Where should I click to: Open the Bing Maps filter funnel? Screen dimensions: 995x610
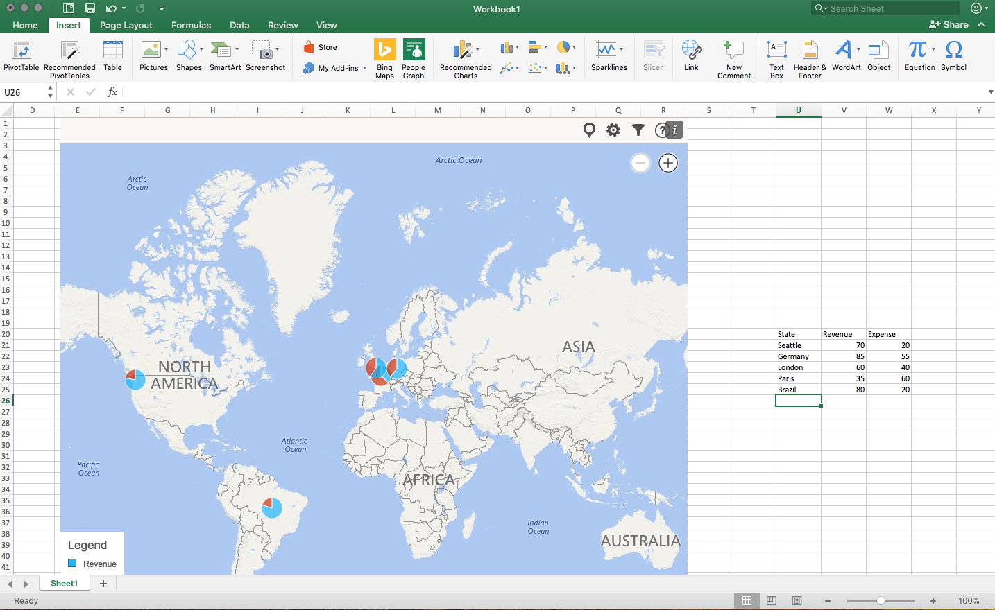(x=638, y=130)
